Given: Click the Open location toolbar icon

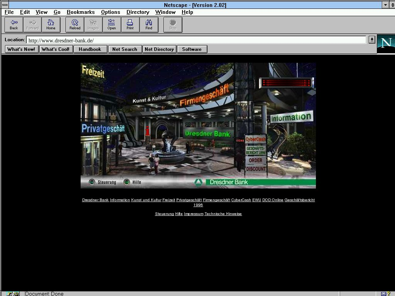Looking at the screenshot, I should click(111, 25).
